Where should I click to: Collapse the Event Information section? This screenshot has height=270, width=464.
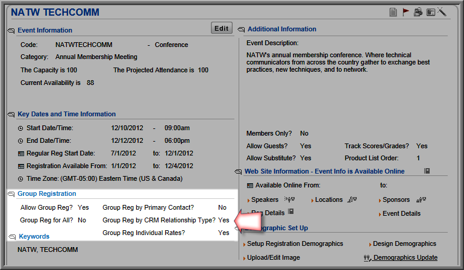[x=11, y=31]
